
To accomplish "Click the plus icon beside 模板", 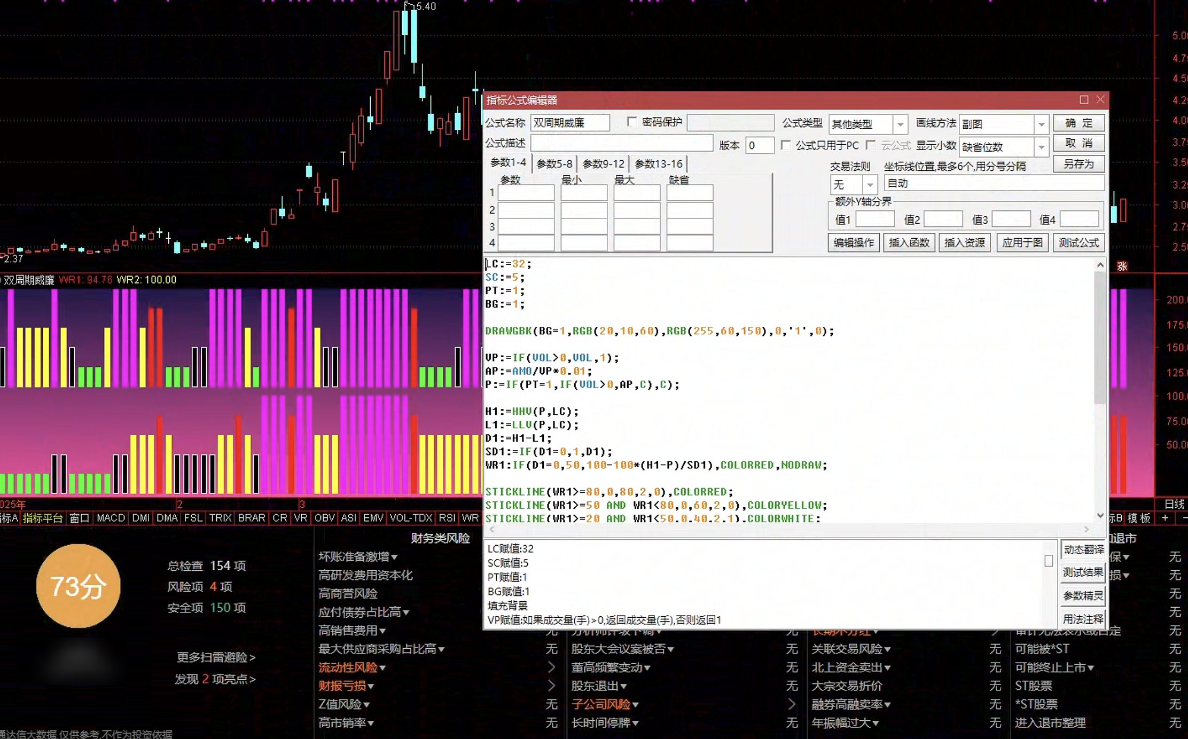I will [x=1165, y=518].
